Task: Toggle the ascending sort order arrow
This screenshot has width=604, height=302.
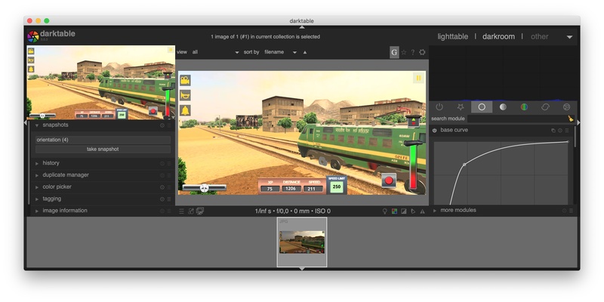Action: pyautogui.click(x=305, y=52)
